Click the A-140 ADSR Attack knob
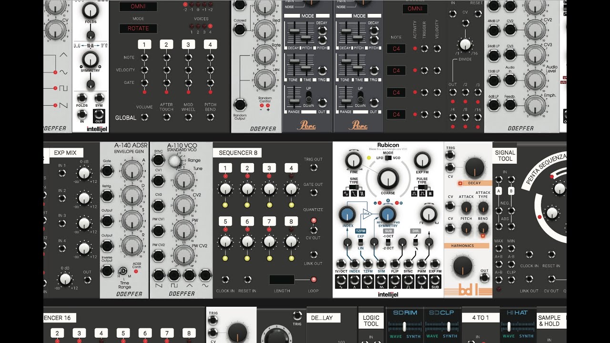 [x=132, y=171]
